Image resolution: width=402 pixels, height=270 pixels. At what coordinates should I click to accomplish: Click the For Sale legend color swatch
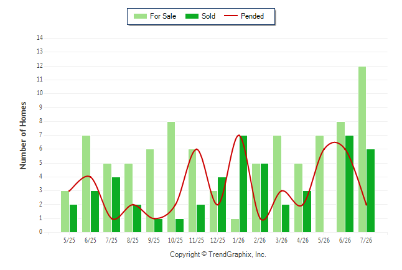pos(140,16)
